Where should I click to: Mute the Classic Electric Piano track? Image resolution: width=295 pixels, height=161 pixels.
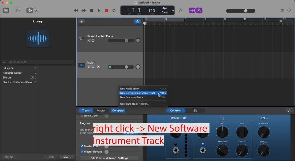pos(88,41)
